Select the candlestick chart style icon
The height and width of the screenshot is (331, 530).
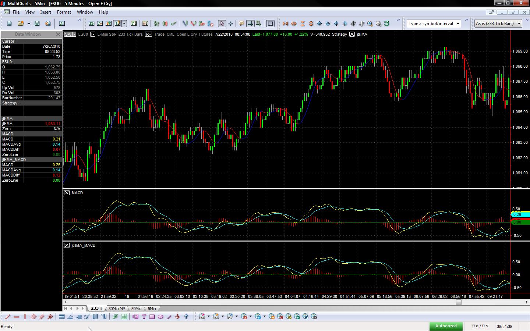(x=165, y=24)
